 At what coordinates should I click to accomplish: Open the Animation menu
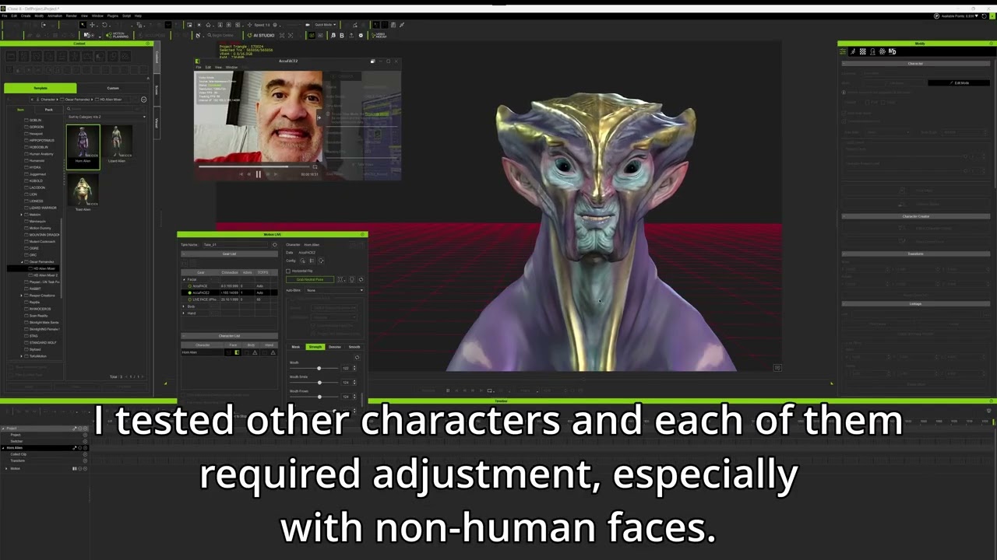point(55,16)
